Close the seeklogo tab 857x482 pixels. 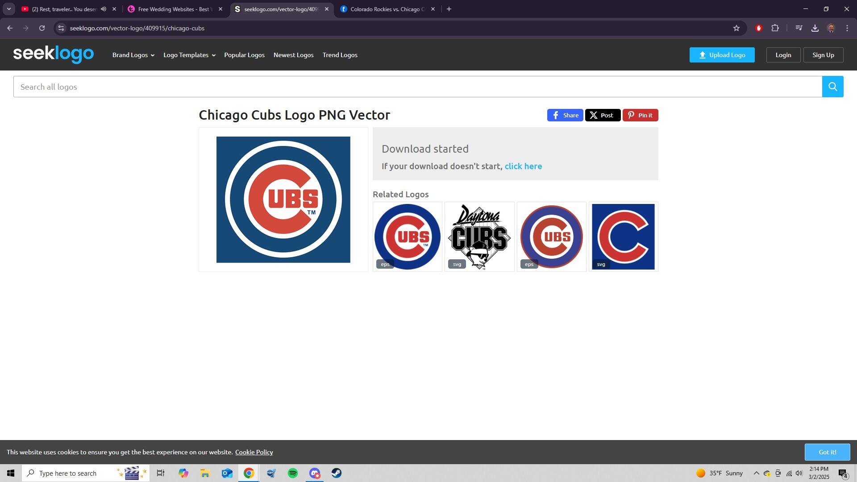pos(326,9)
